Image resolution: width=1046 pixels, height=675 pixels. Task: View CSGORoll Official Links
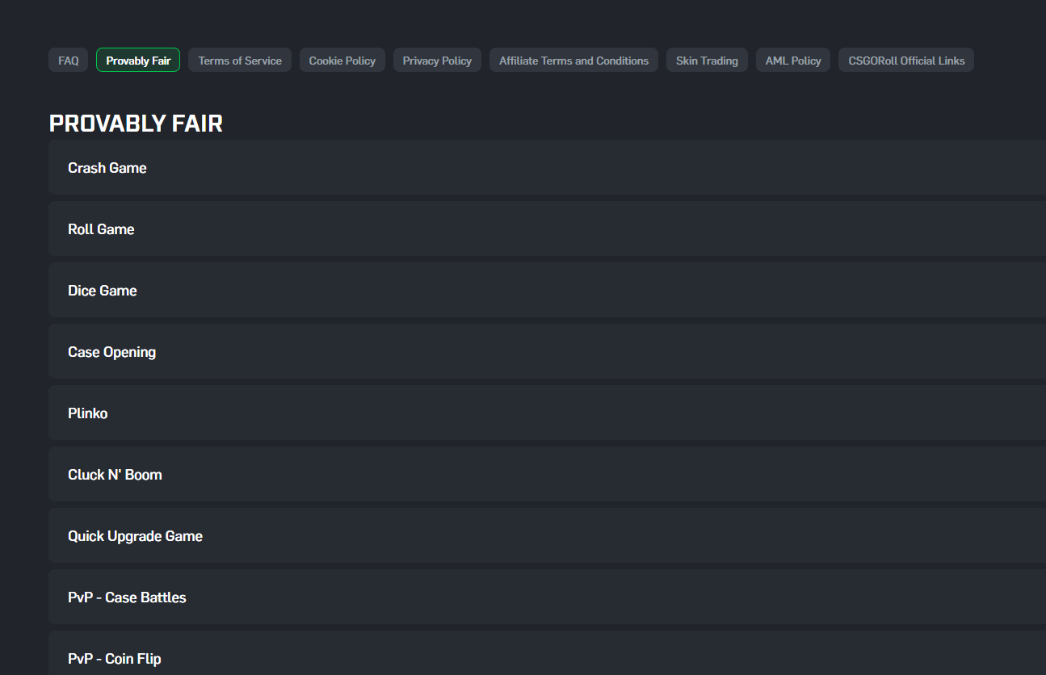coord(905,60)
